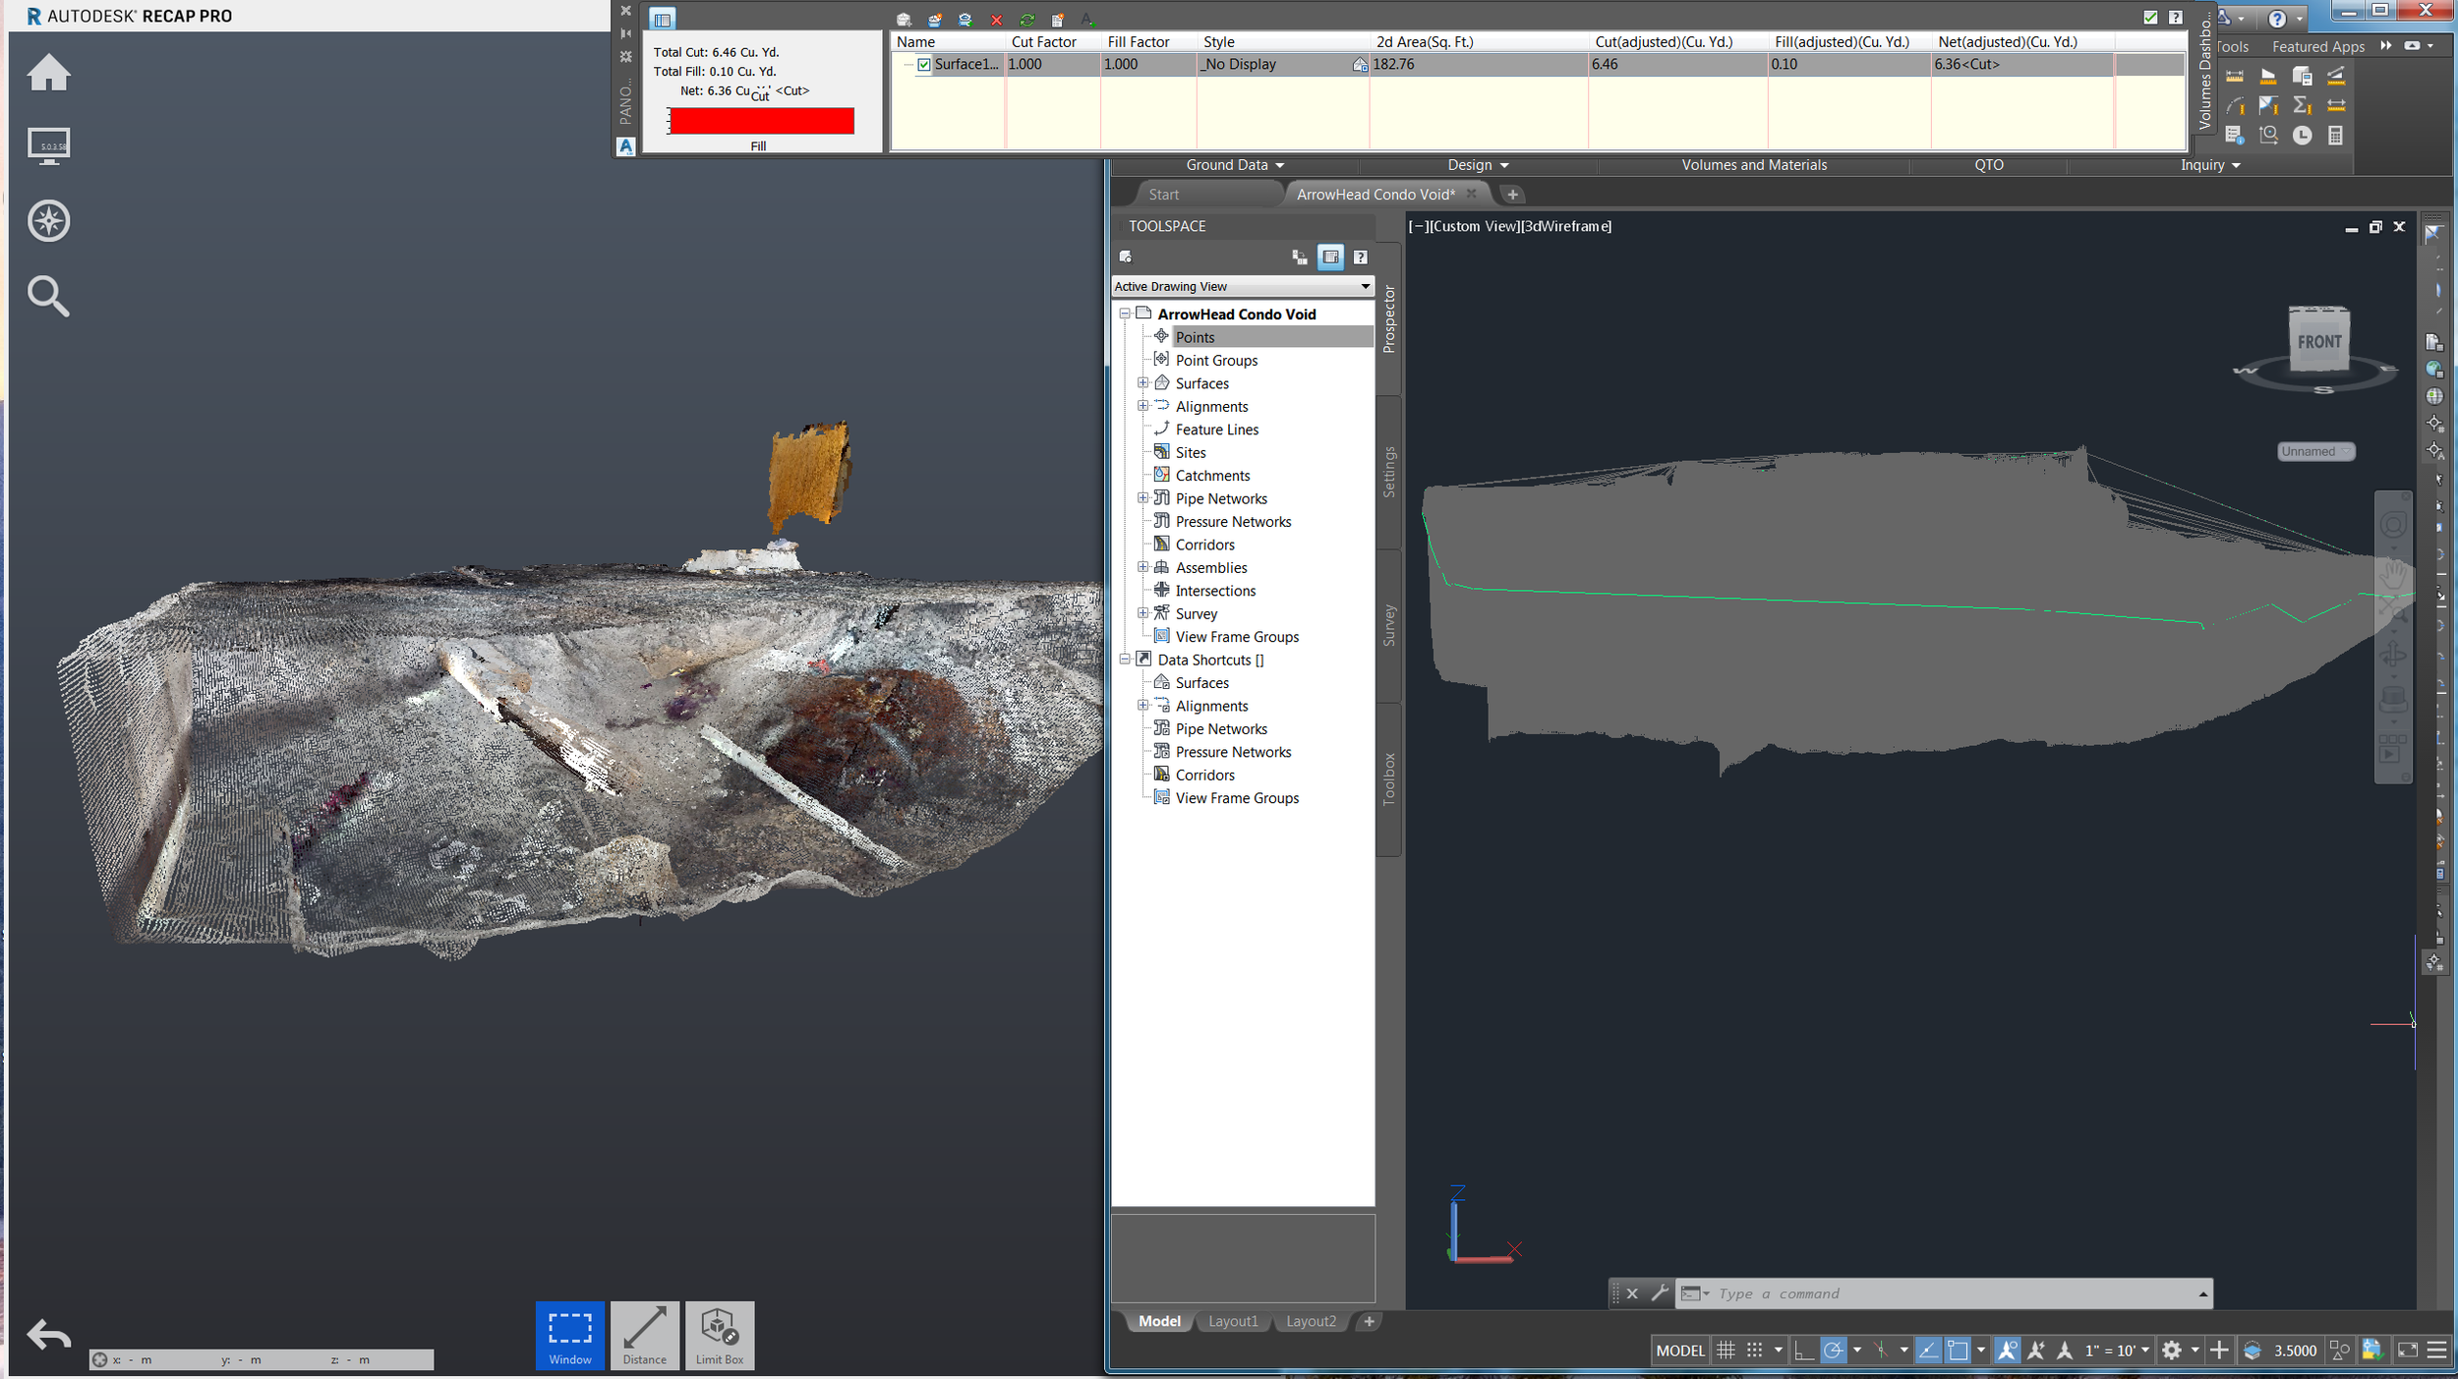Click the Cut Factor column header

click(1044, 42)
